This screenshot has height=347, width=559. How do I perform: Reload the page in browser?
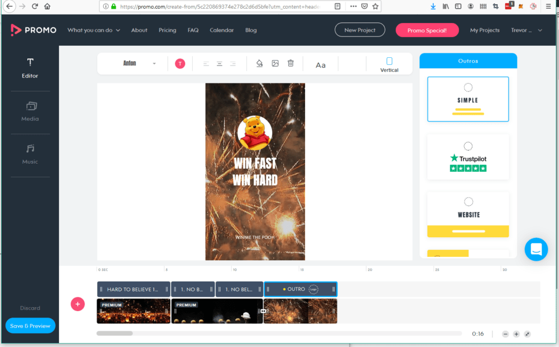[x=34, y=7]
